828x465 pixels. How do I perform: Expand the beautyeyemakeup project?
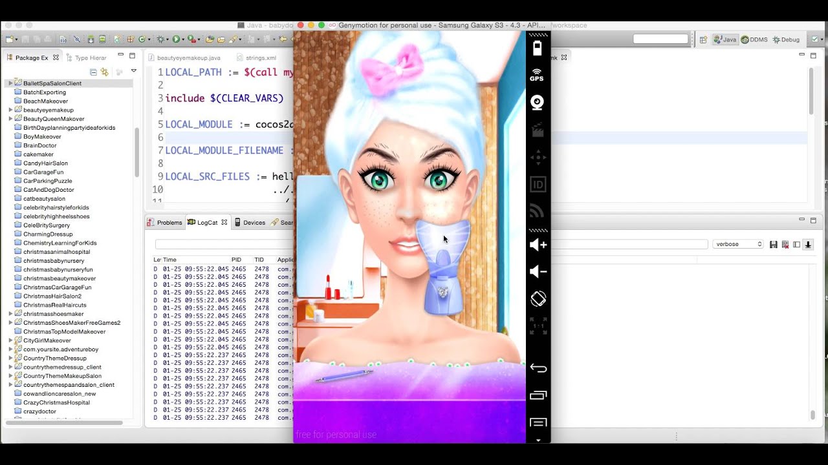click(10, 110)
